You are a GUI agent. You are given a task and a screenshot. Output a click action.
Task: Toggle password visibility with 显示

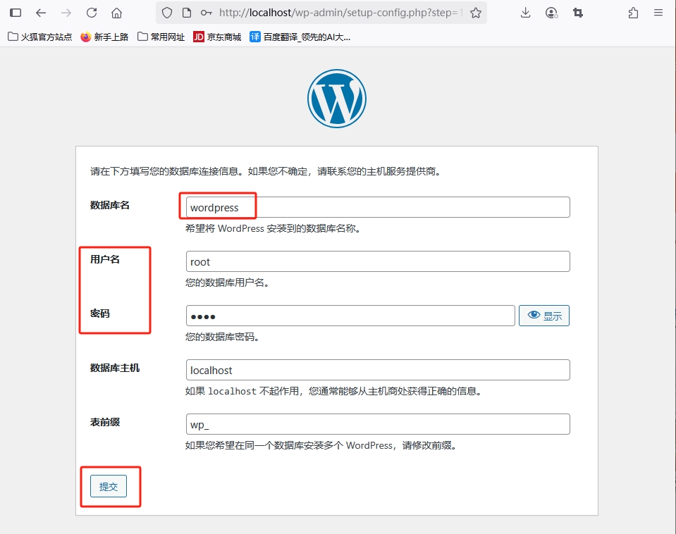pos(544,316)
